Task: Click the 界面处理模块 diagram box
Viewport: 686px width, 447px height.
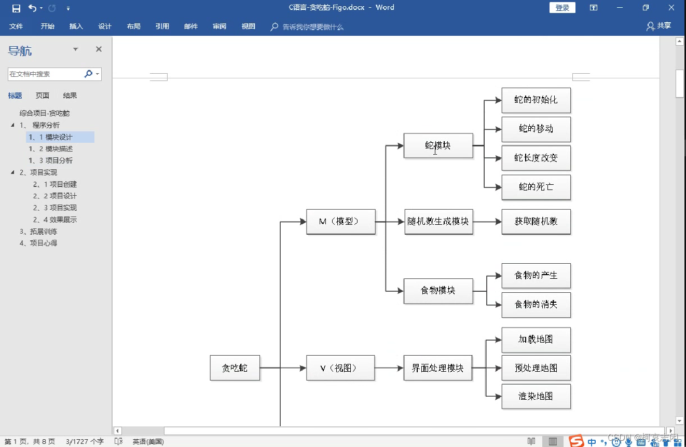Action: (438, 368)
